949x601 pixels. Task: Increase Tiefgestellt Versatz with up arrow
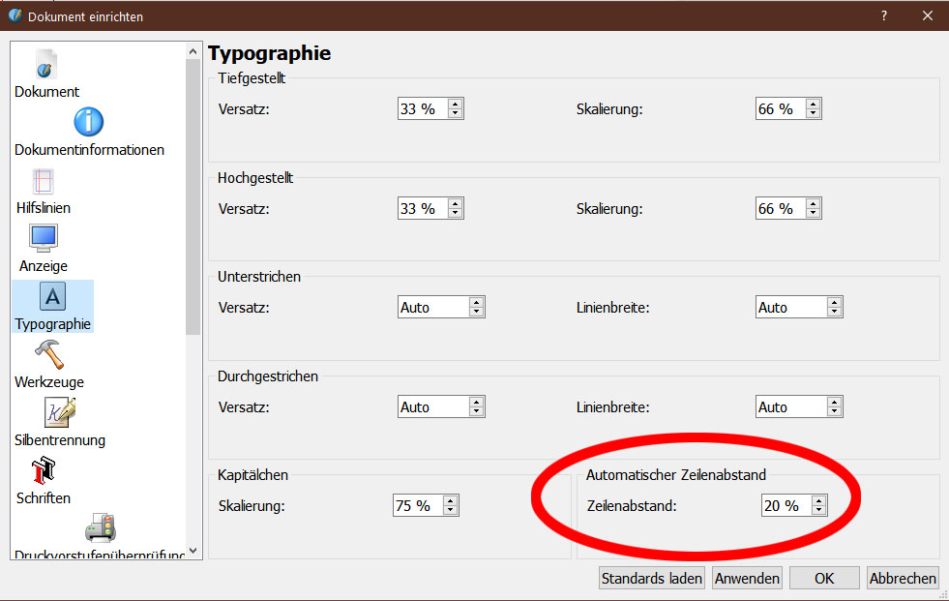click(456, 105)
